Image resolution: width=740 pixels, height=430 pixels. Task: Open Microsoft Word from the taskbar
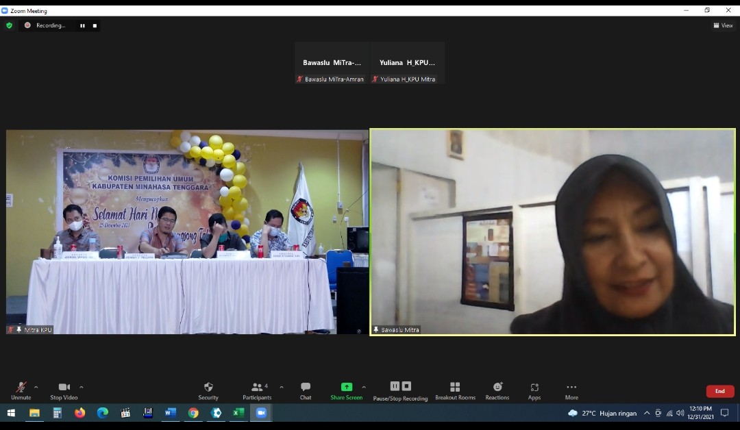pyautogui.click(x=170, y=413)
